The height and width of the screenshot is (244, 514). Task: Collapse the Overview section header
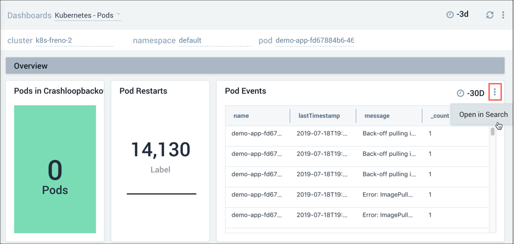click(255, 66)
